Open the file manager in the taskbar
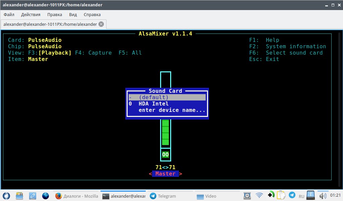343x201 pixels. click(x=19, y=196)
